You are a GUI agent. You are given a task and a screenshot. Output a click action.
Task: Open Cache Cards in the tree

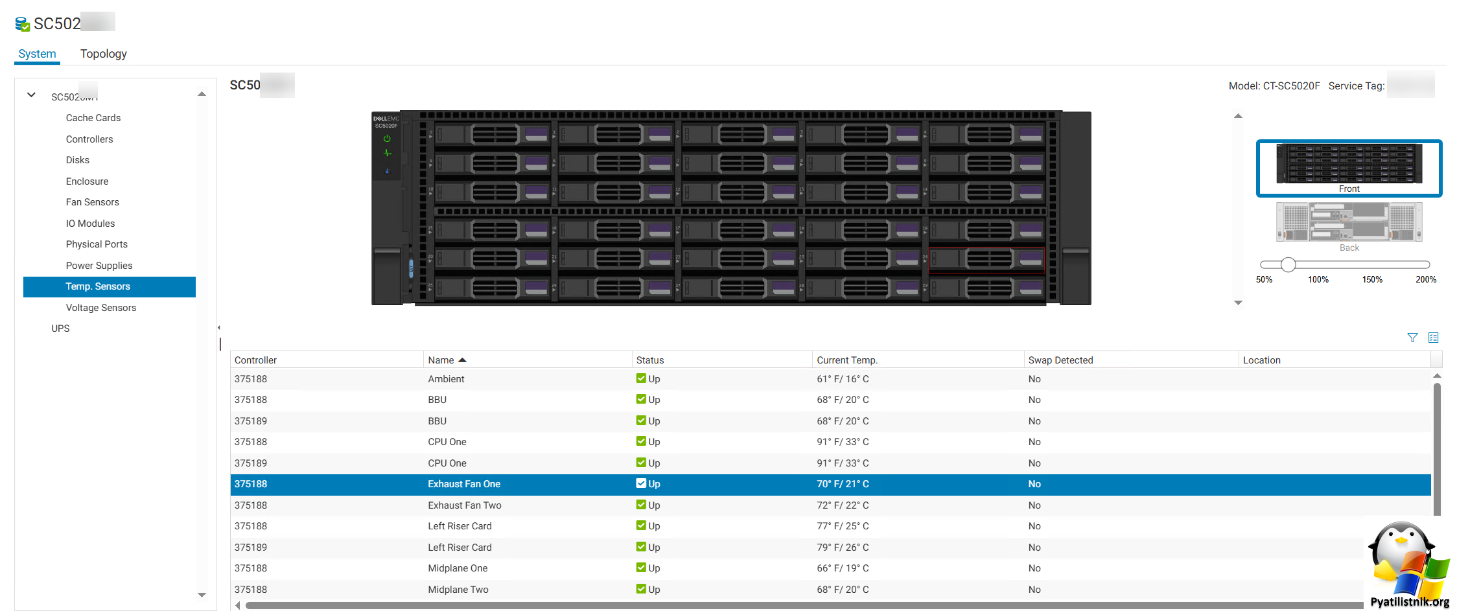(x=93, y=118)
